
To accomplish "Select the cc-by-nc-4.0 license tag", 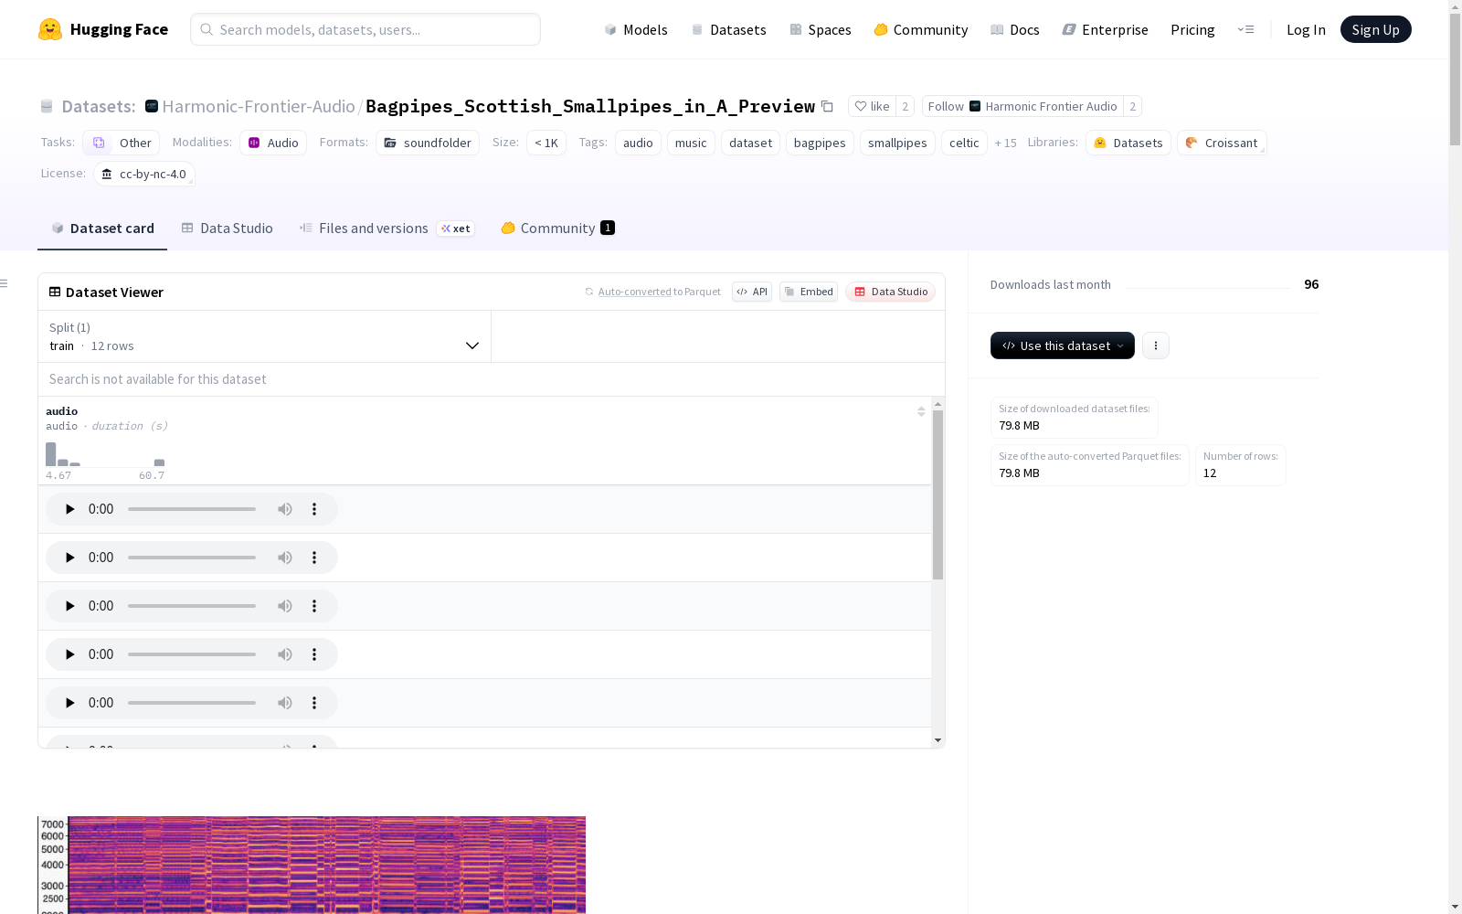I will [144, 174].
